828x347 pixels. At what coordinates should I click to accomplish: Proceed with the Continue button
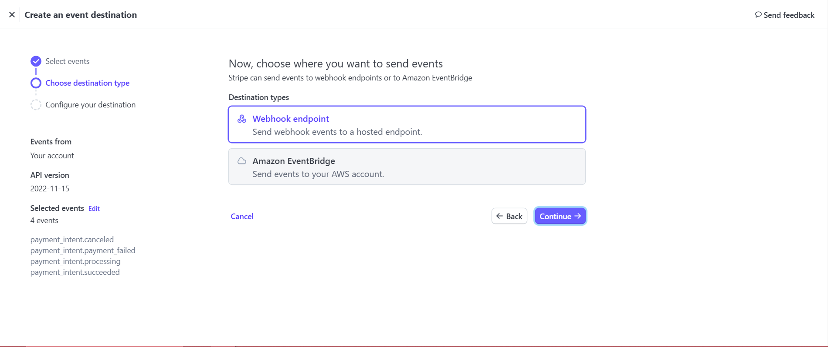point(560,216)
